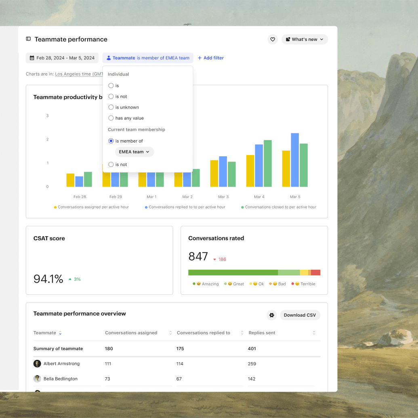Click the Albert Armstrong name
Image resolution: width=418 pixels, height=418 pixels.
[x=61, y=363]
